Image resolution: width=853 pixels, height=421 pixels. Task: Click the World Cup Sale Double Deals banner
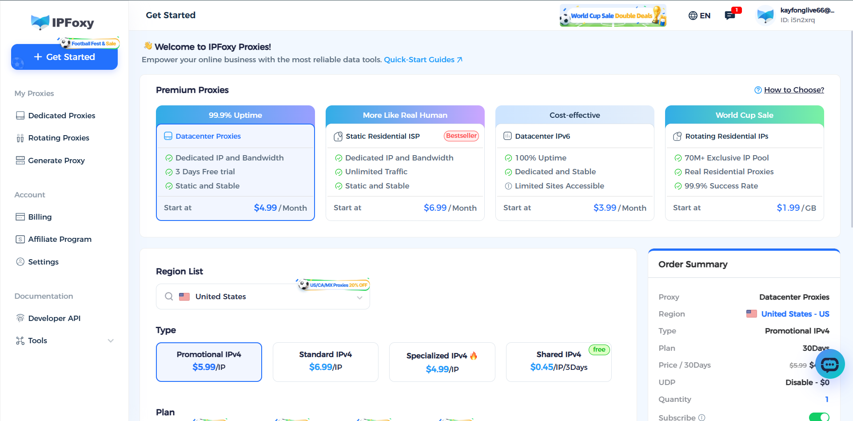pyautogui.click(x=613, y=16)
